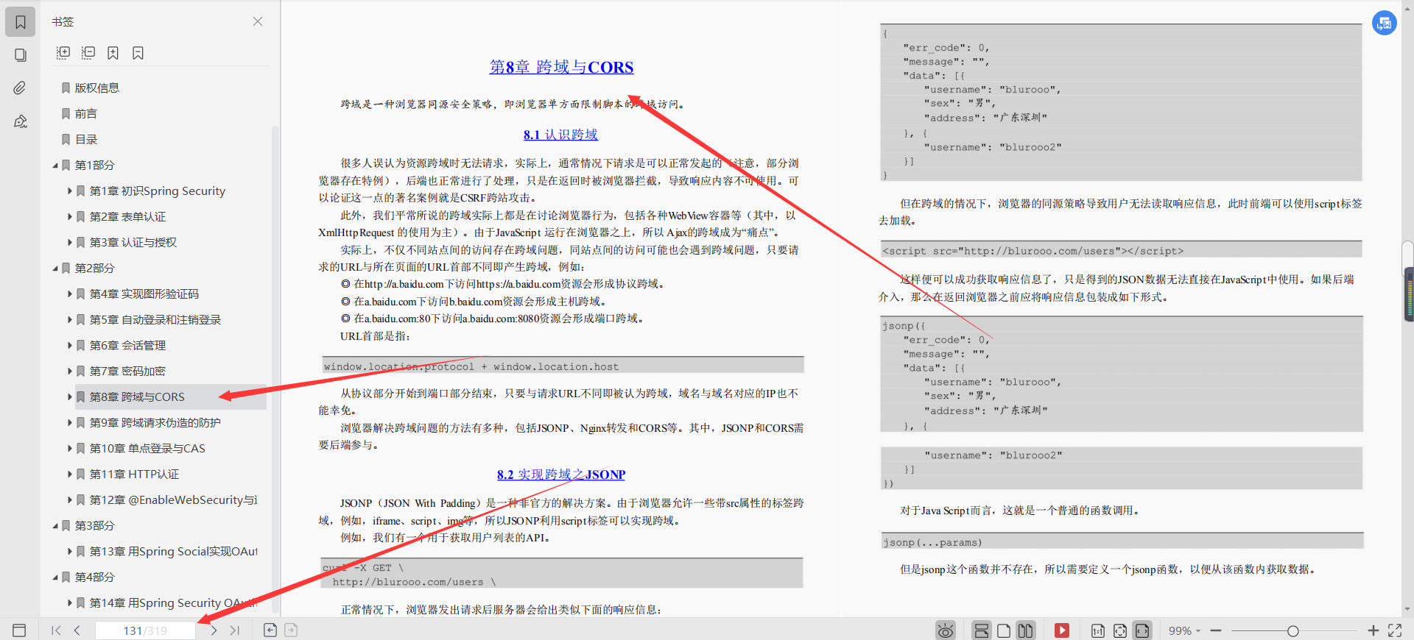Screen dimensions: 1414x640
Task: Collapse the 第1部分 bookmark group
Action: 55,166
